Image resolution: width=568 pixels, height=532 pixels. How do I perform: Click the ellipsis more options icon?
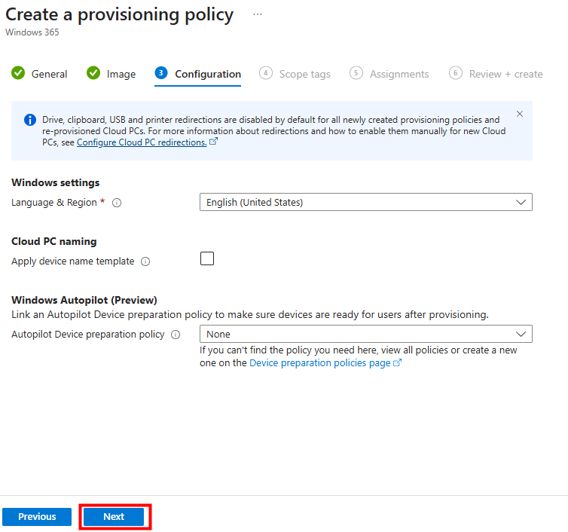click(x=258, y=15)
